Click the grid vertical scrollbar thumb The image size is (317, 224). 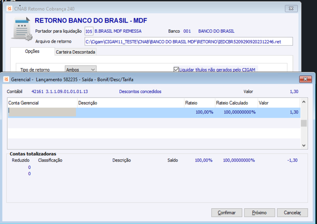click(304, 123)
